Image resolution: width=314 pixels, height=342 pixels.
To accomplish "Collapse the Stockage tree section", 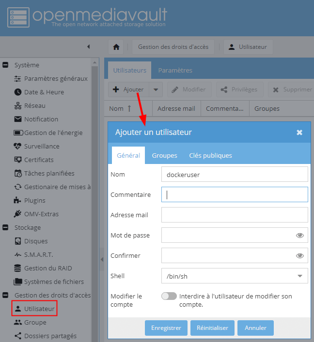I will pyautogui.click(x=5, y=227).
